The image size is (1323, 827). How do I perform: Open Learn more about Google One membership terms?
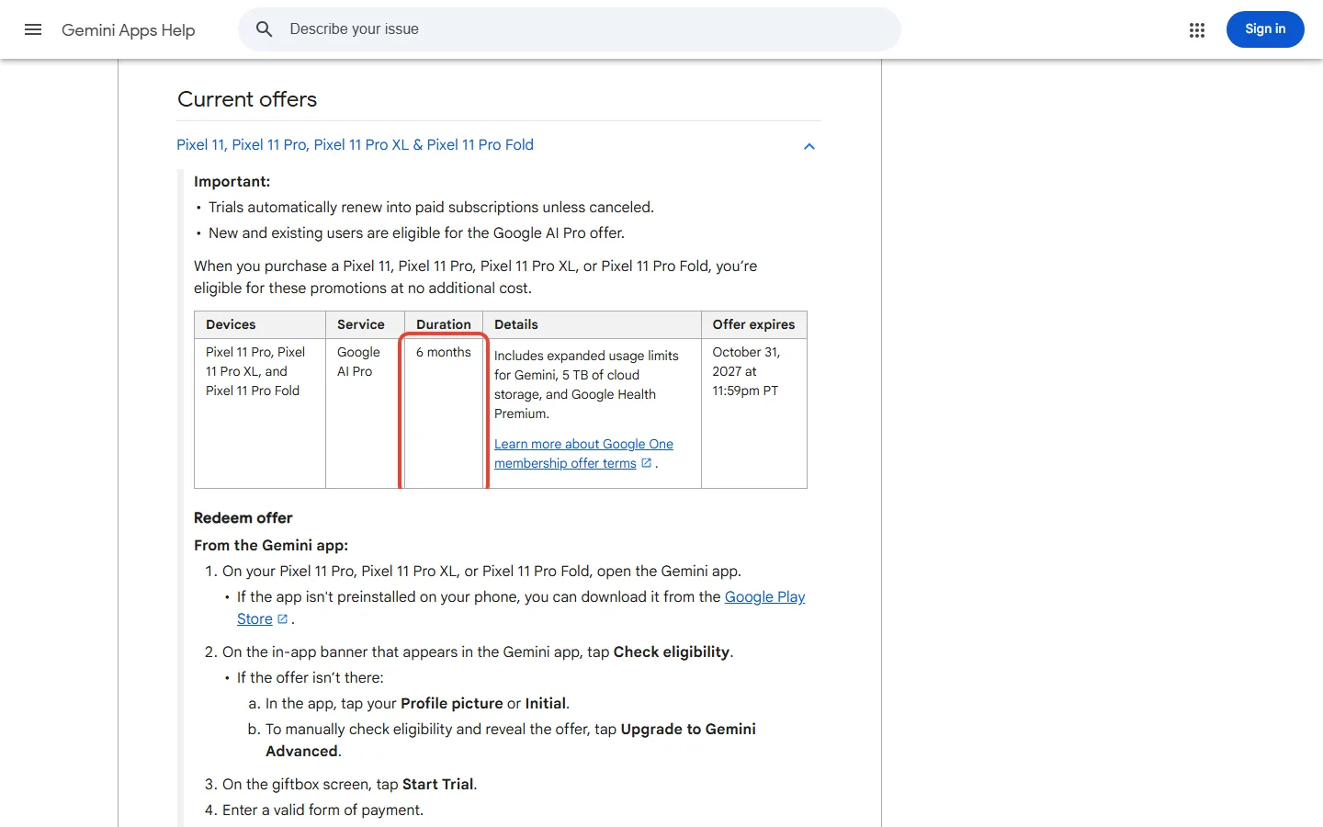pos(583,454)
